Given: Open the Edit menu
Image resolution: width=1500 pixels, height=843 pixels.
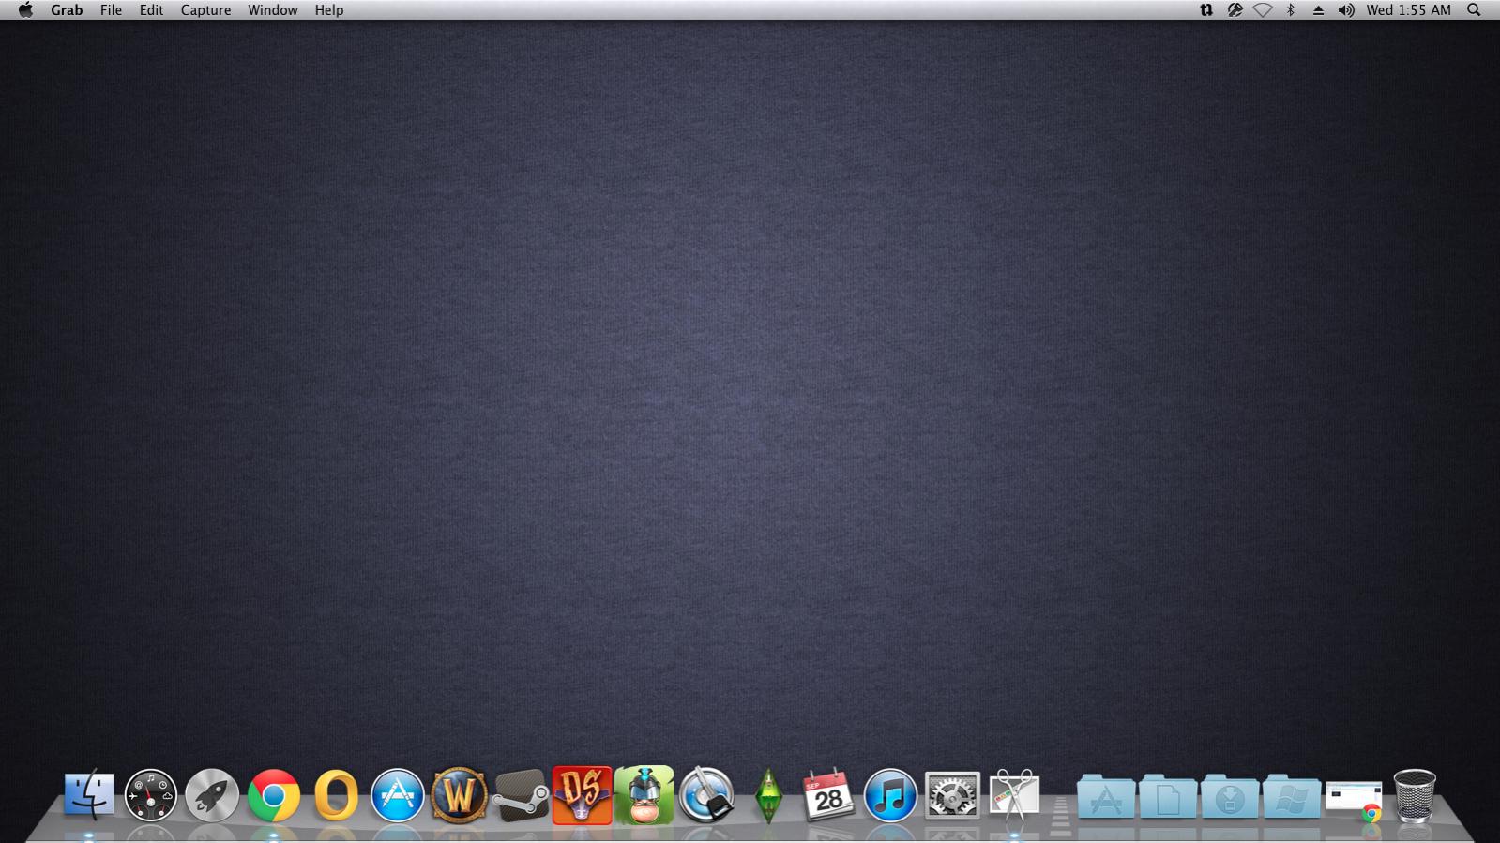Looking at the screenshot, I should coord(151,10).
